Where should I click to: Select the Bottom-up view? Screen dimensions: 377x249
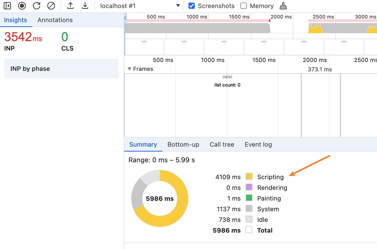183,145
